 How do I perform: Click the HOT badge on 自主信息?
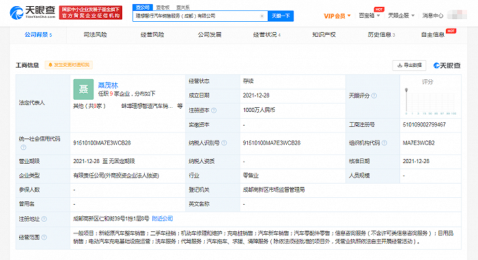point(451,31)
